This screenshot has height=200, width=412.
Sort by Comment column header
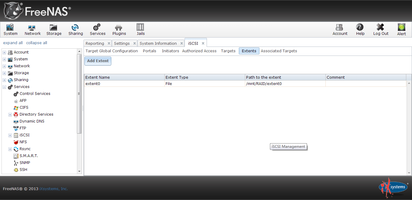coord(366,77)
